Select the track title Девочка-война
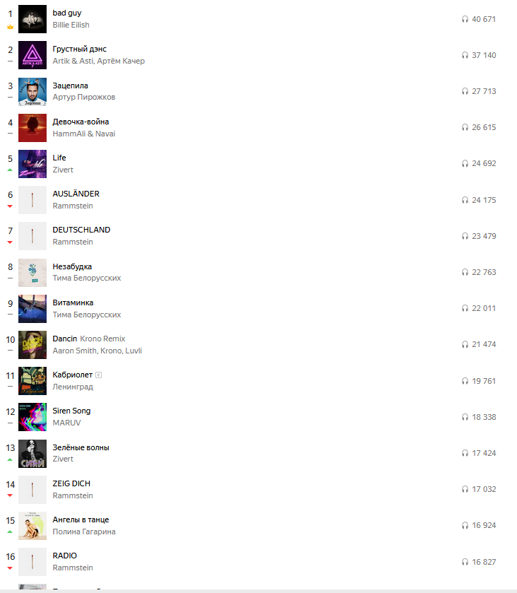This screenshot has width=517, height=593. (x=81, y=122)
